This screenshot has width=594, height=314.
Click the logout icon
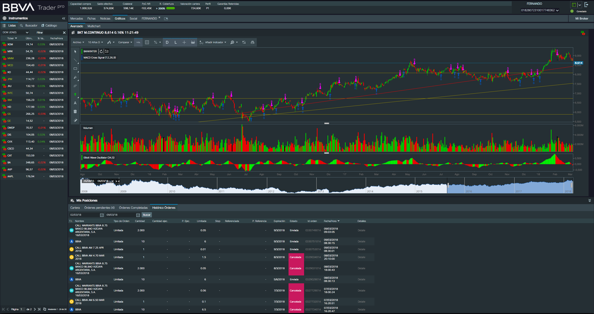pos(587,5)
